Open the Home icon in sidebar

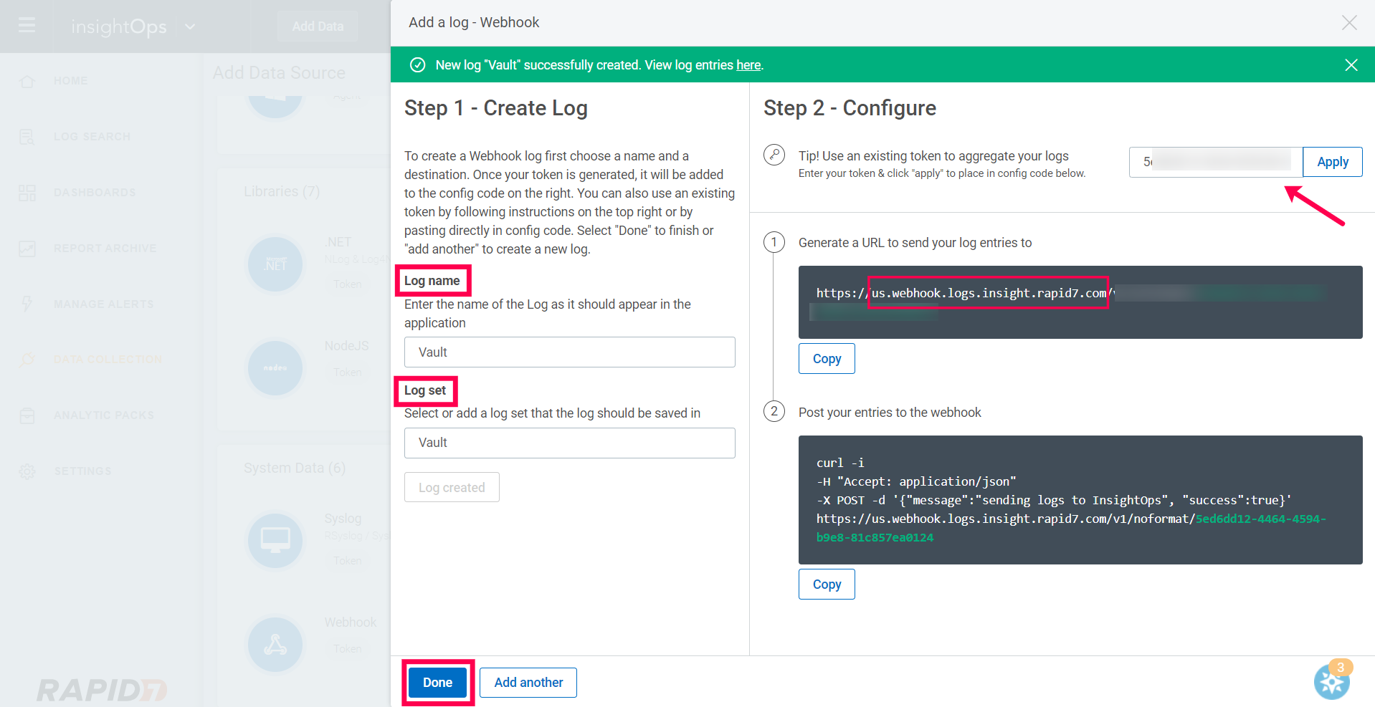27,80
